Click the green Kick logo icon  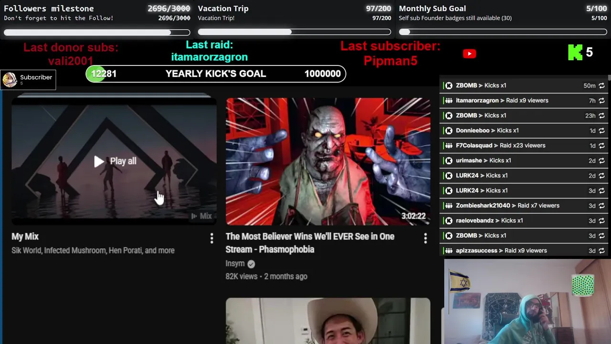pyautogui.click(x=575, y=53)
